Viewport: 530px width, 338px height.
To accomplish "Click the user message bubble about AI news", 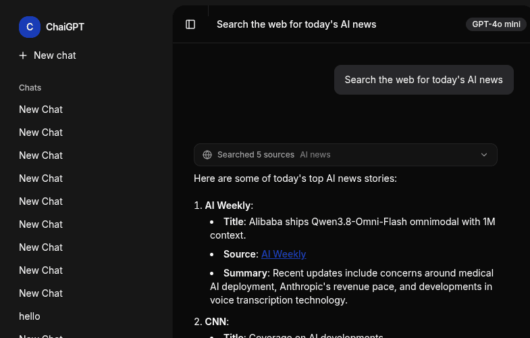I will coord(424,80).
